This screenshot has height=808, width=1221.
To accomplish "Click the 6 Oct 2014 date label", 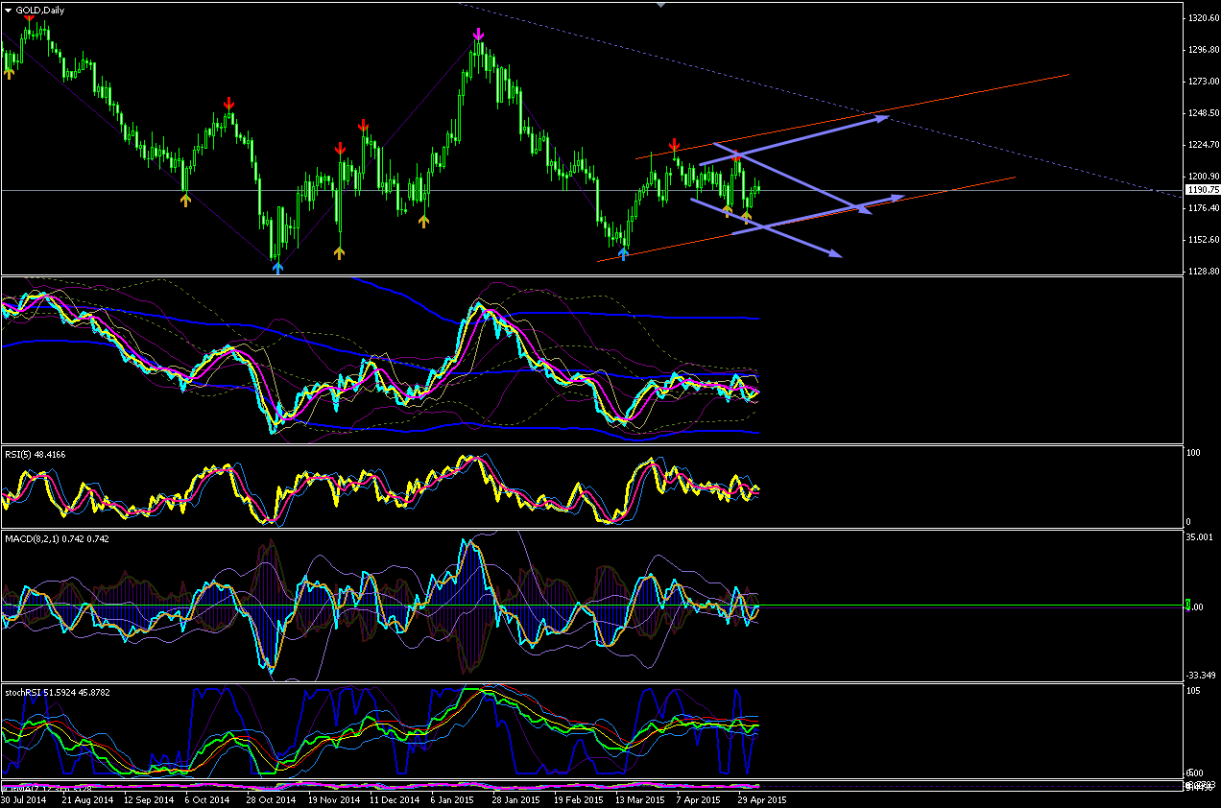I will (207, 798).
